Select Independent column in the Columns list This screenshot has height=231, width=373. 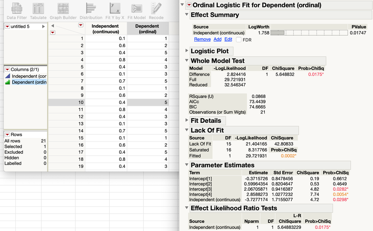[x=29, y=76]
